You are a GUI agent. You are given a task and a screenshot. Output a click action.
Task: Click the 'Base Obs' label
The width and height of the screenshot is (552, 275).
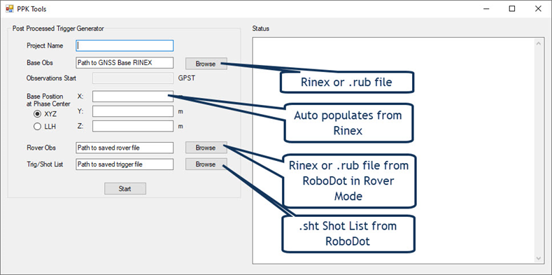(40, 63)
